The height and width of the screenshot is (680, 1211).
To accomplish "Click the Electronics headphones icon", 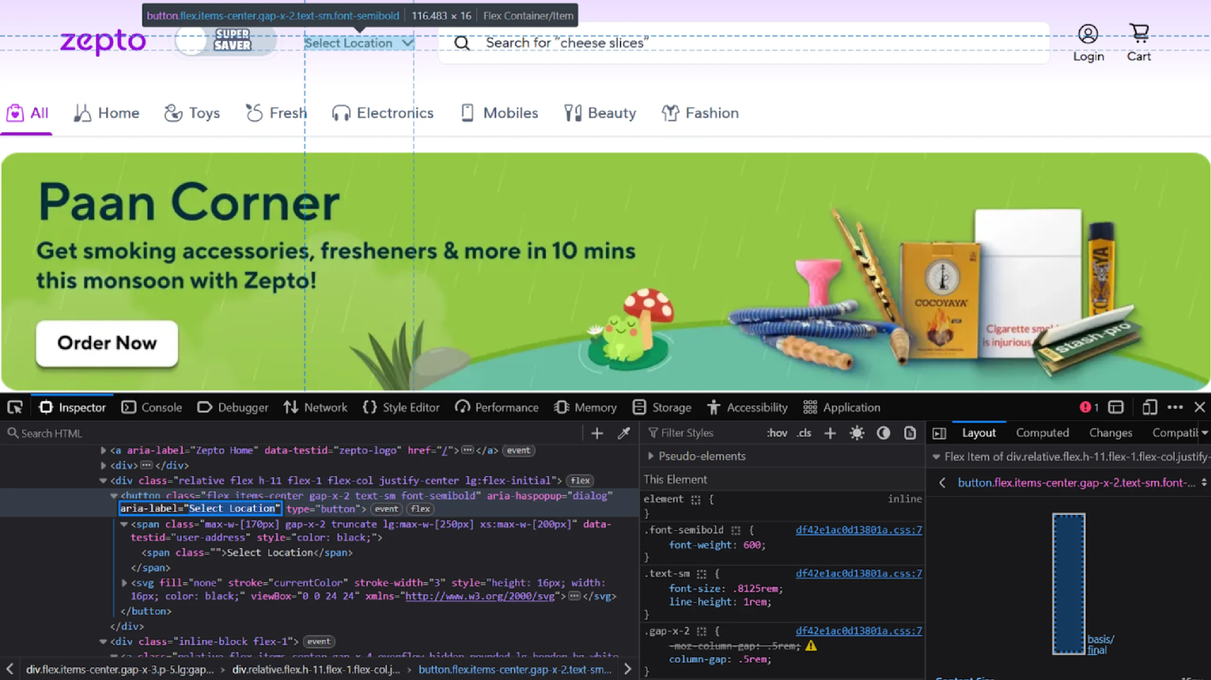I will pyautogui.click(x=341, y=113).
